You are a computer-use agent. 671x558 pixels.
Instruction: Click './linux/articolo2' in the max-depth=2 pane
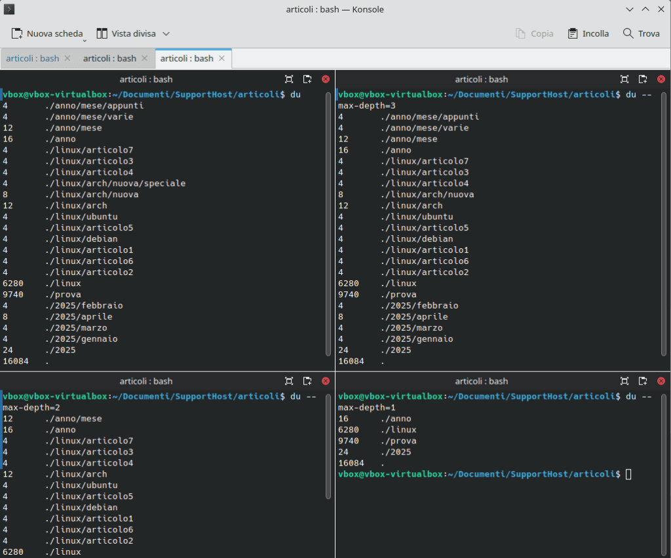pos(89,541)
